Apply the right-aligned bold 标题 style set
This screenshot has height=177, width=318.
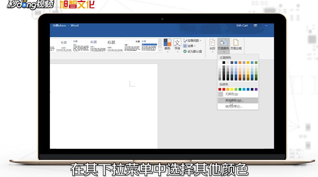[132, 46]
